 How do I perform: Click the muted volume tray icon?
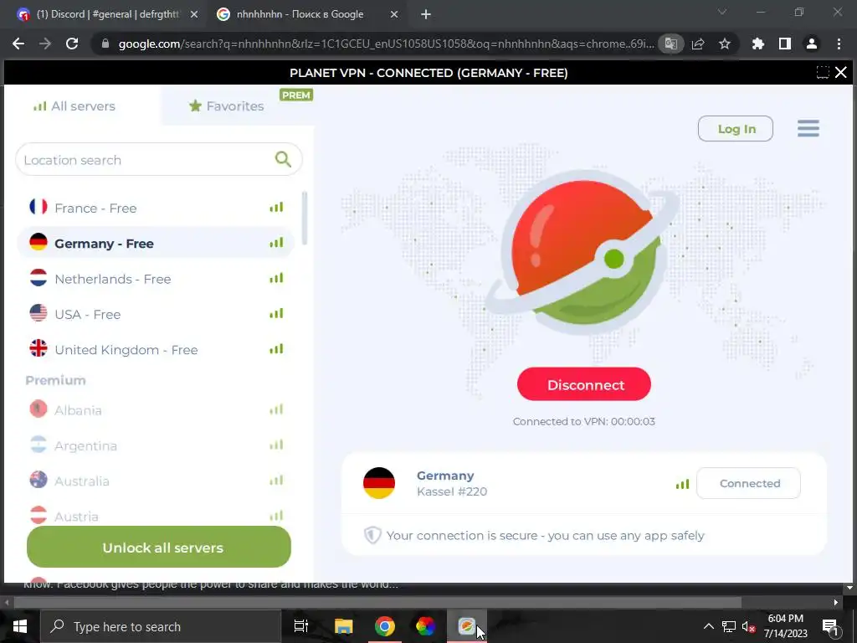(748, 626)
